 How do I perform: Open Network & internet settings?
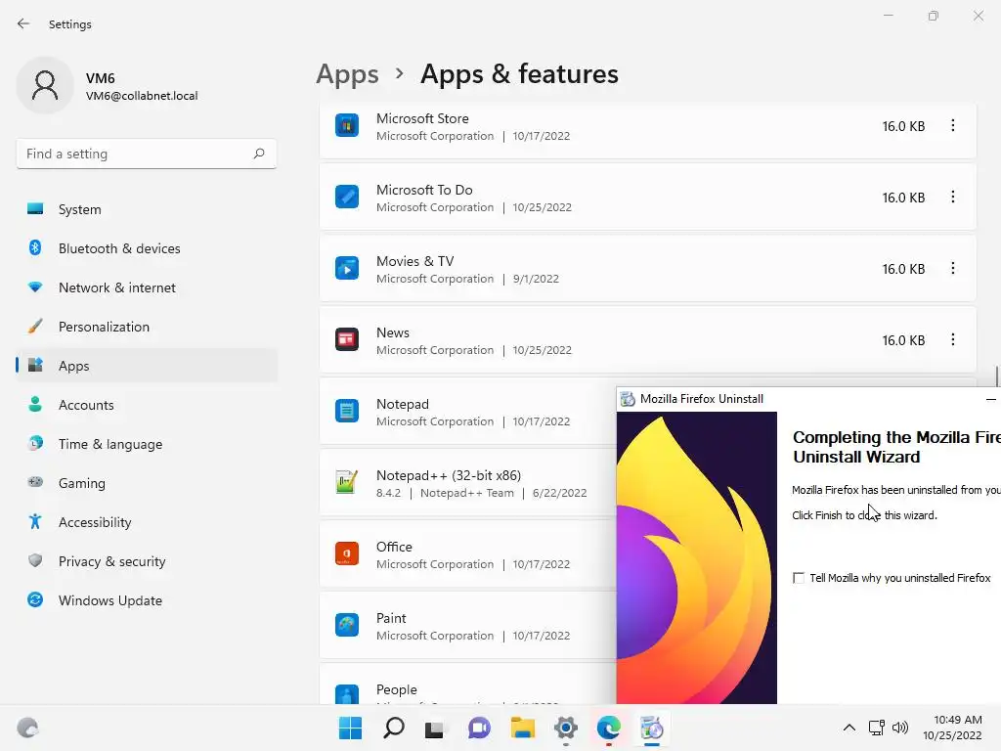point(147,287)
